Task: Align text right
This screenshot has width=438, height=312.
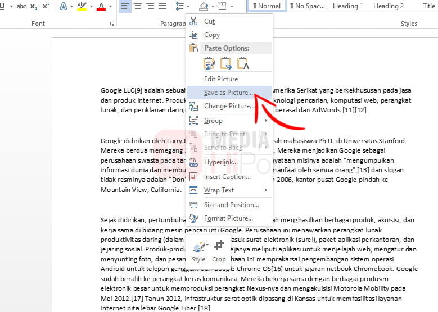Action: 150,6
